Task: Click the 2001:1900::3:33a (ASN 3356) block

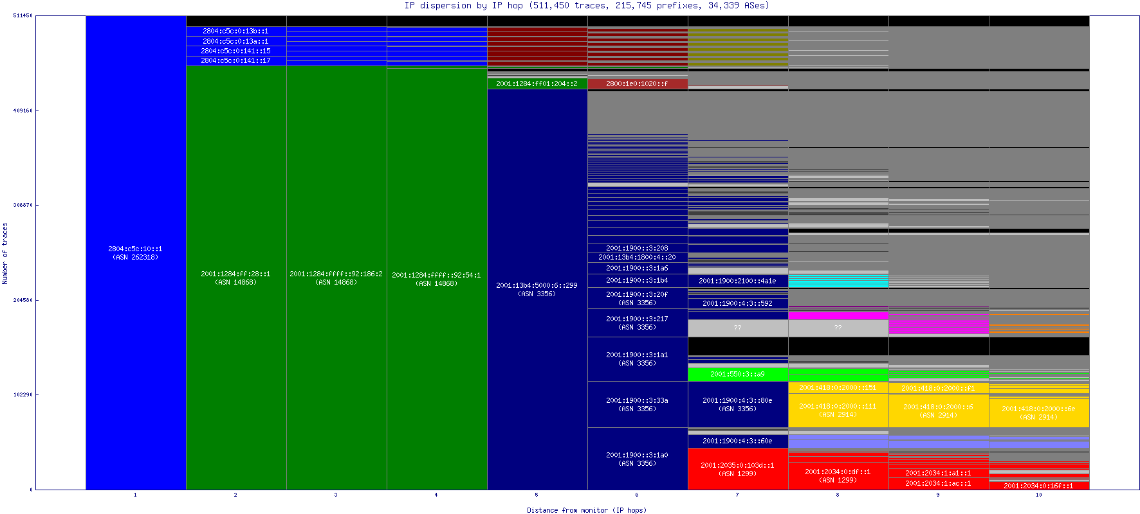Action: click(x=638, y=404)
